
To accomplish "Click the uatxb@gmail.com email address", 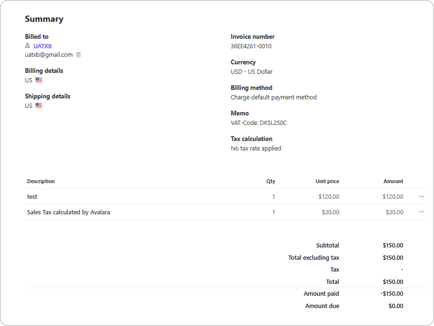I will 49,55.
